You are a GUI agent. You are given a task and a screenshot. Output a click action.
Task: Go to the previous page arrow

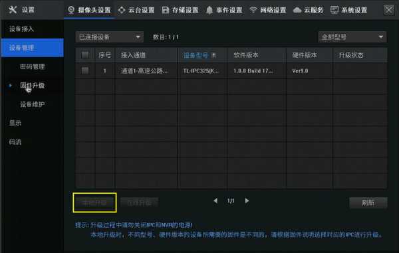coord(215,201)
